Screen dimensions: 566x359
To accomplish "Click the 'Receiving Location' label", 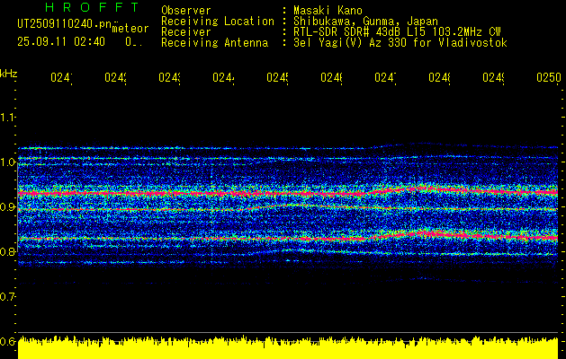I will point(218,22).
